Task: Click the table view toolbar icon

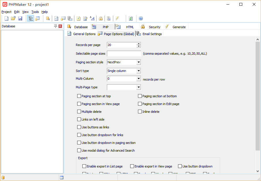Action: coord(37,18)
